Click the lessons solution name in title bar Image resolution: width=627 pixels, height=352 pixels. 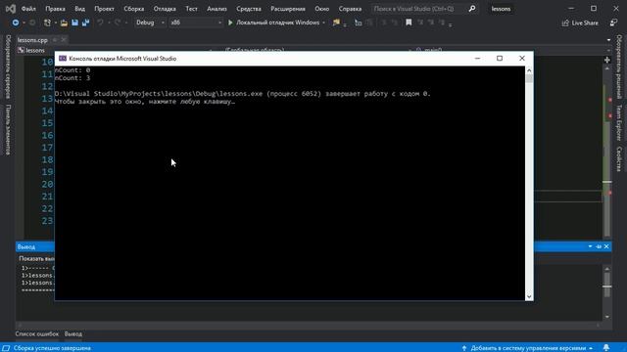pyautogui.click(x=501, y=9)
